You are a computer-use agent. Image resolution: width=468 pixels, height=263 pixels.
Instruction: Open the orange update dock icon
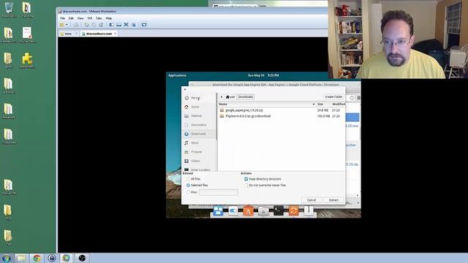(x=293, y=211)
